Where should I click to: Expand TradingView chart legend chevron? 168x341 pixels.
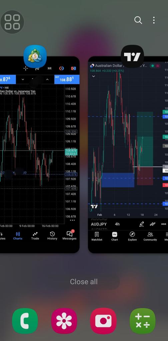coord(94,76)
